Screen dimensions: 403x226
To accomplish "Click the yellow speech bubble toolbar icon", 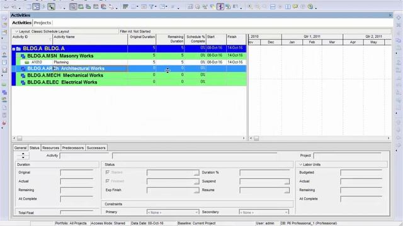I will point(295,7).
